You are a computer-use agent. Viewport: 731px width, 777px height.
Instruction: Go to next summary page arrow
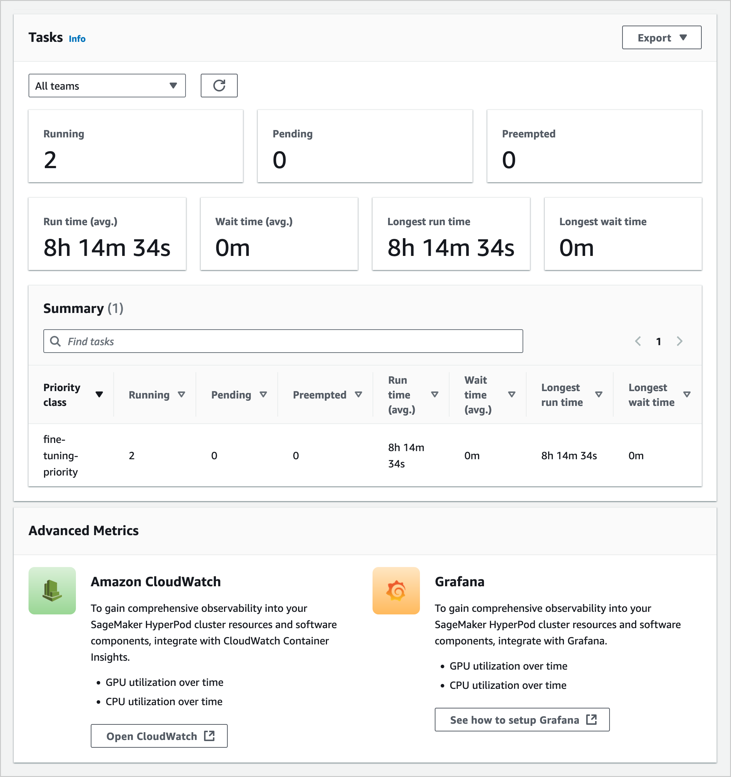(x=680, y=341)
